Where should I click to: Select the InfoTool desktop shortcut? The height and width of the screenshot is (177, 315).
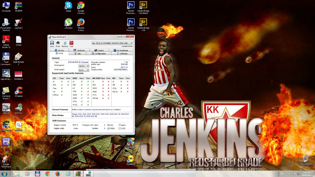pos(19,109)
